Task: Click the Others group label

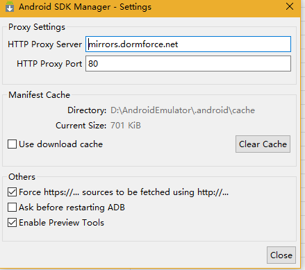Action: [x=22, y=177]
